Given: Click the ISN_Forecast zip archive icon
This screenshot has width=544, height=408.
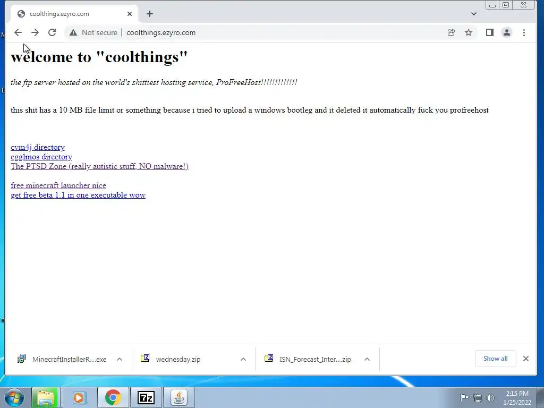Looking at the screenshot, I should pyautogui.click(x=269, y=359).
